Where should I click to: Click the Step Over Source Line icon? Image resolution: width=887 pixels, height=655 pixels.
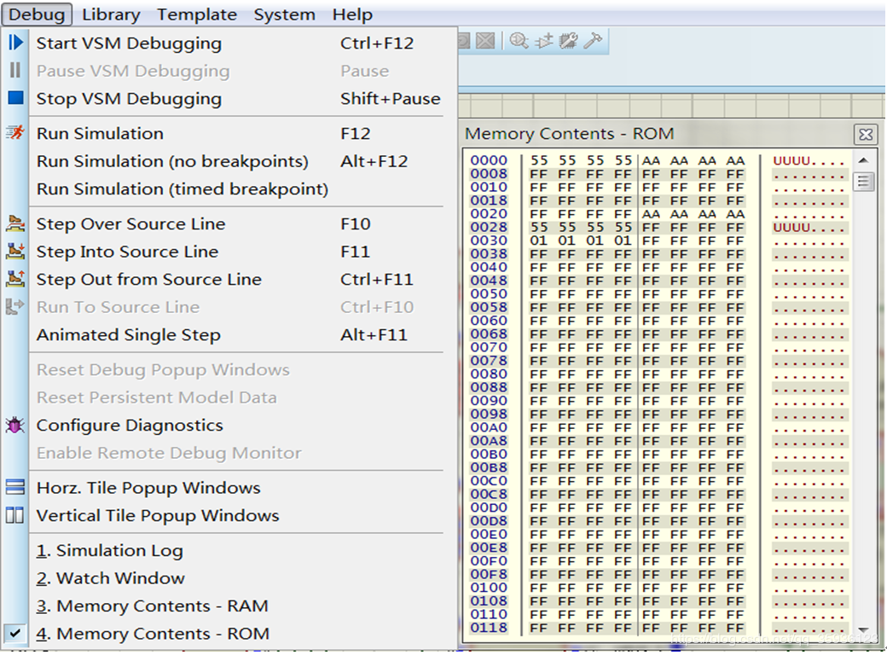[x=15, y=224]
